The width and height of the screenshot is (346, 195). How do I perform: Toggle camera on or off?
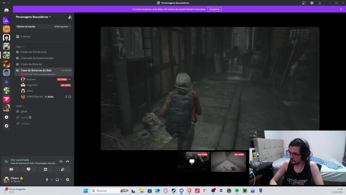tap(11, 169)
